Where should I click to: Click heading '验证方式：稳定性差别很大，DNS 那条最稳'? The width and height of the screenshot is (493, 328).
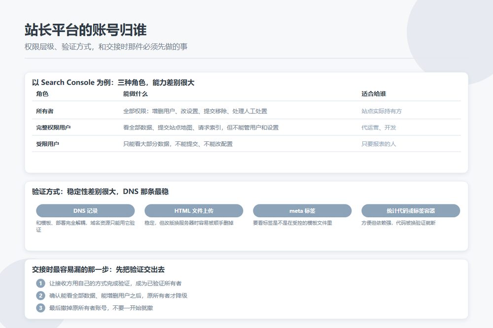pyautogui.click(x=100, y=192)
